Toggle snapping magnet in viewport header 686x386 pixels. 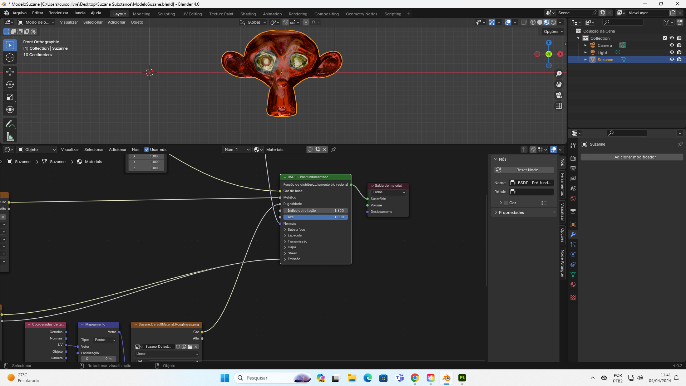coord(285,22)
